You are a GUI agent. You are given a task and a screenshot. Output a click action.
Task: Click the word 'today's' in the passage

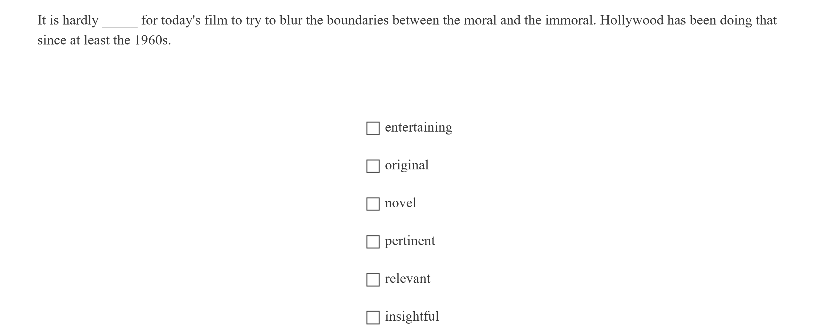click(181, 21)
